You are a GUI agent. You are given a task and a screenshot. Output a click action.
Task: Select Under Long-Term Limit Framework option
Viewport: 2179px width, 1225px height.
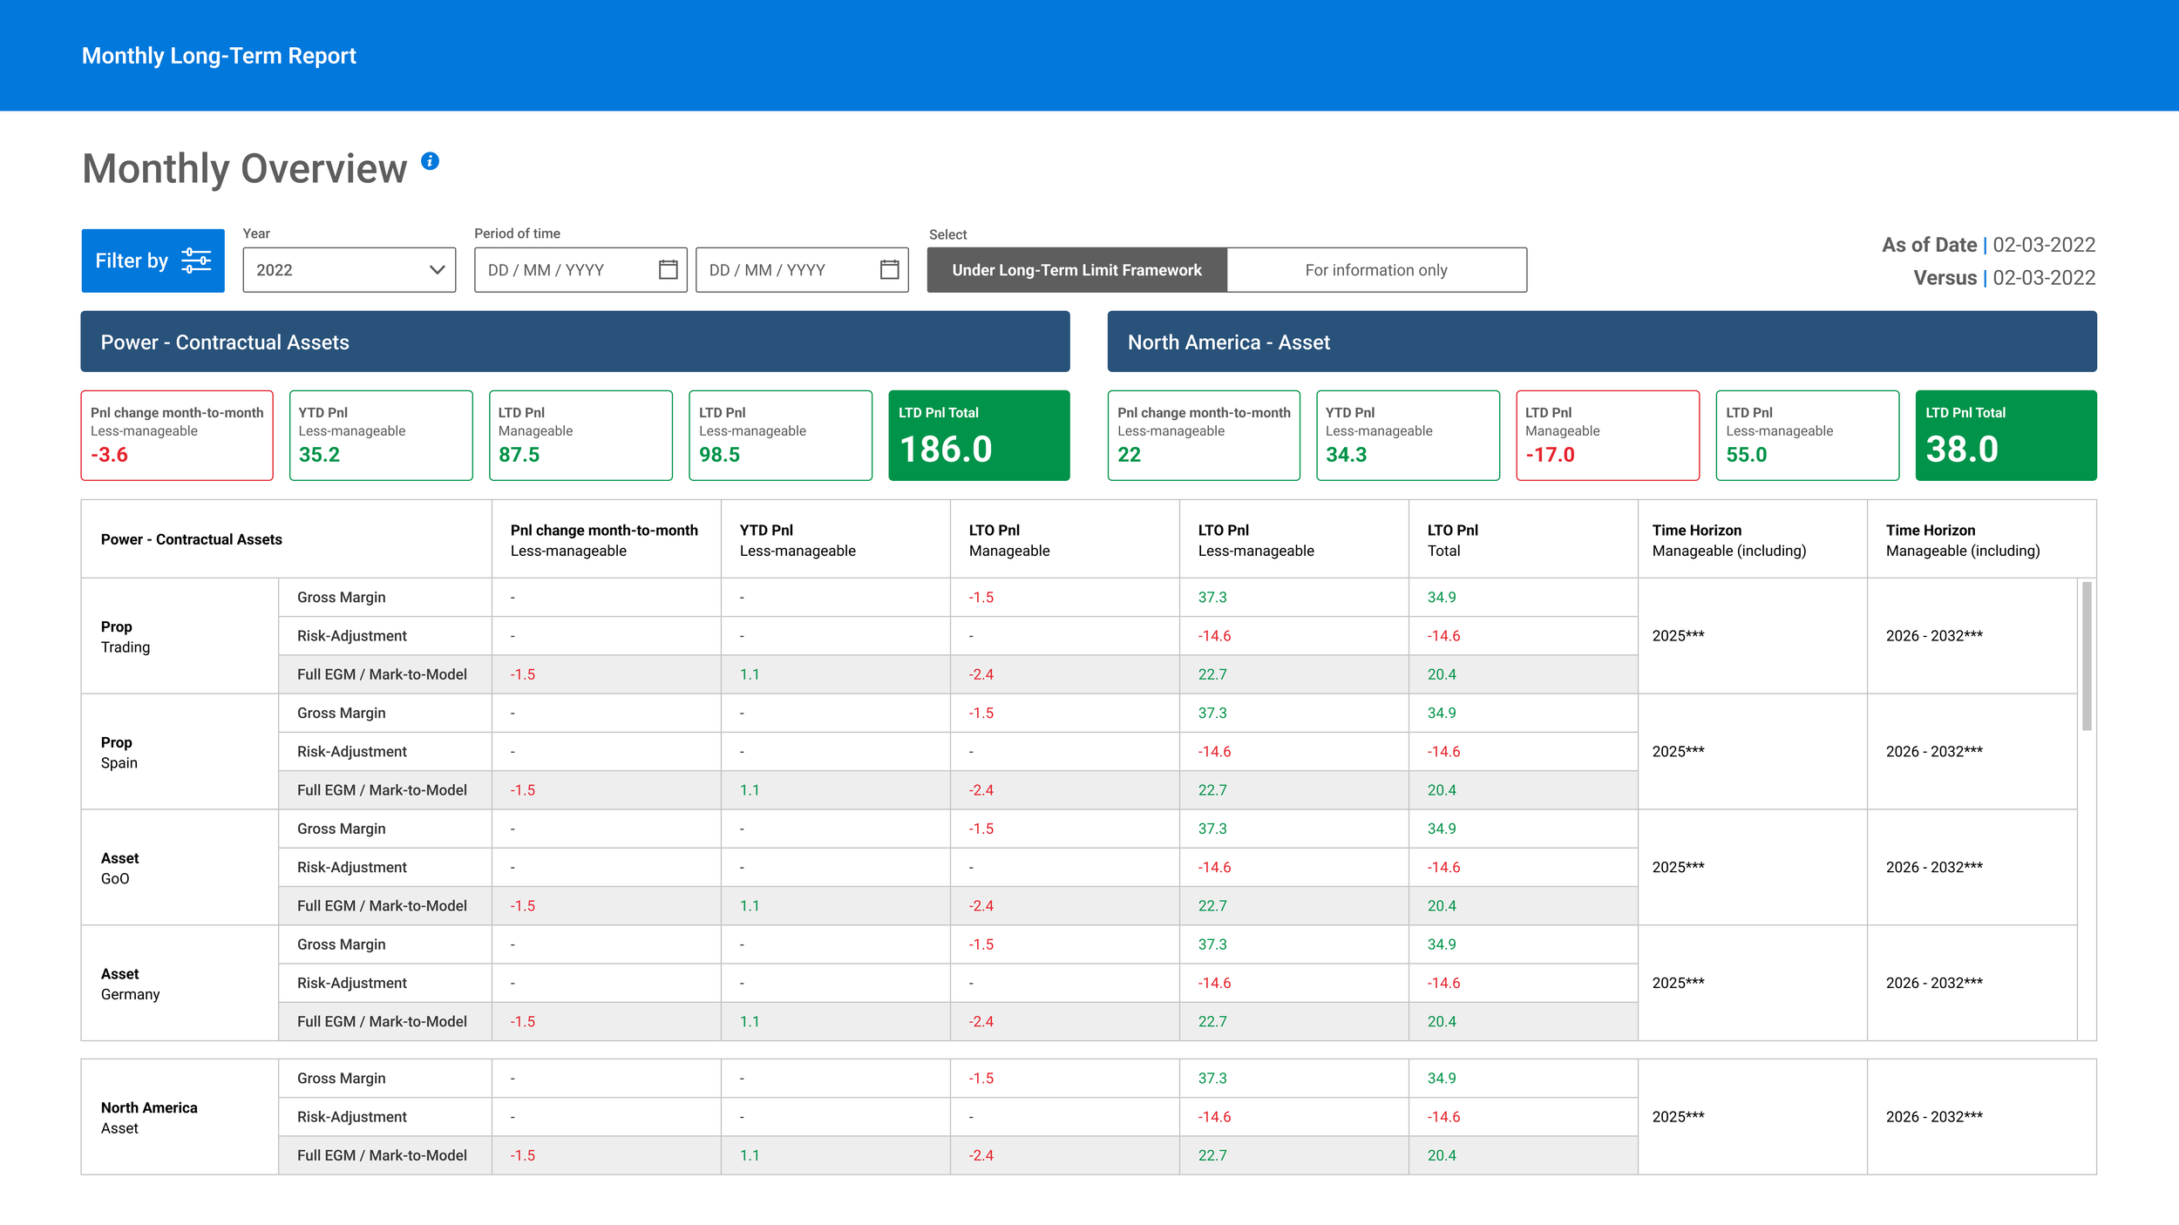coord(1076,270)
